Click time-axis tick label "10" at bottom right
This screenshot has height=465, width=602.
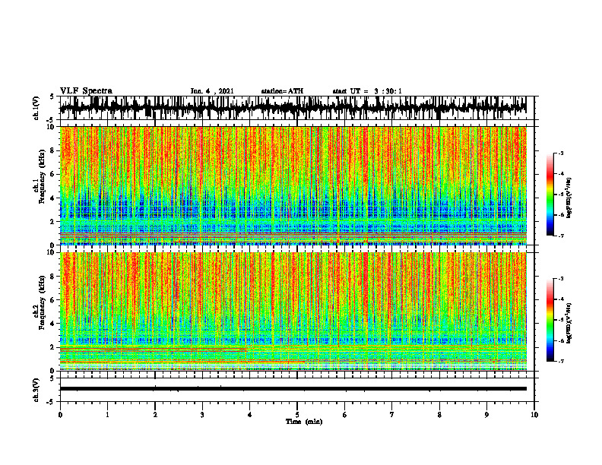pos(534,415)
